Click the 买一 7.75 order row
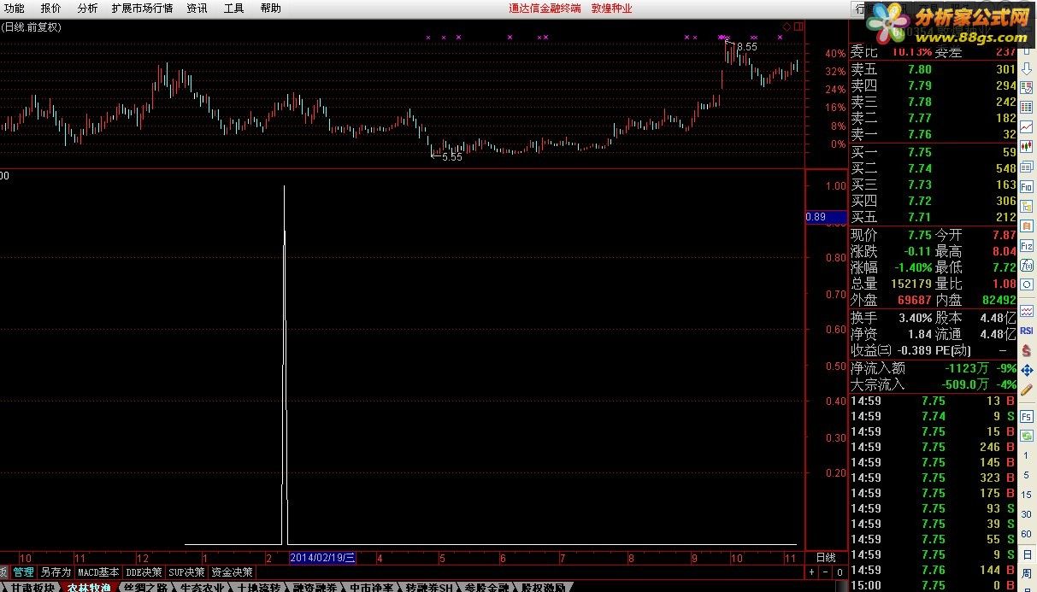The width and height of the screenshot is (1037, 592). pyautogui.click(x=933, y=151)
